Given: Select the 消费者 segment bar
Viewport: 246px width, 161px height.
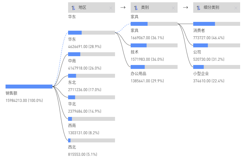Looking at the screenshot, I should (x=217, y=24).
